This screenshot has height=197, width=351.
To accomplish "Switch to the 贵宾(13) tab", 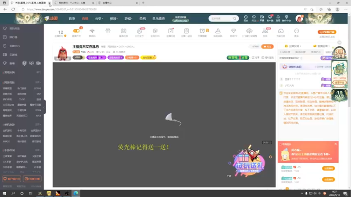I will pos(315,52).
